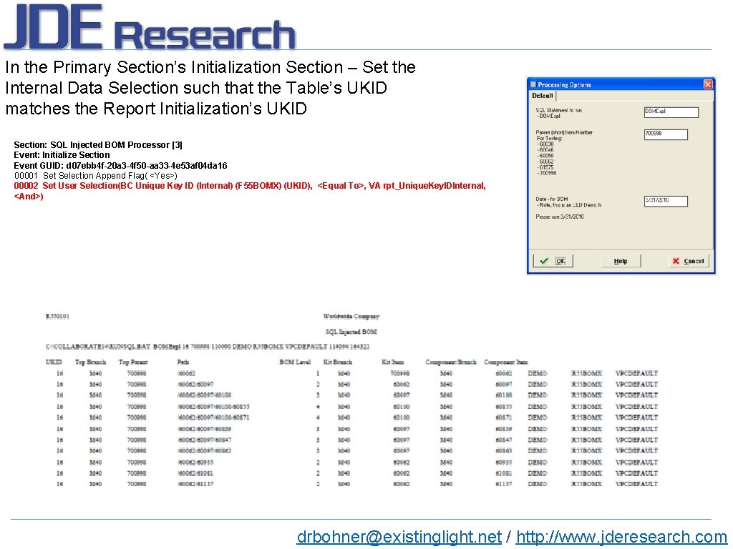Click the RUNSQL.BAT command line in report
This screenshot has height=549, width=733.
tap(208, 347)
